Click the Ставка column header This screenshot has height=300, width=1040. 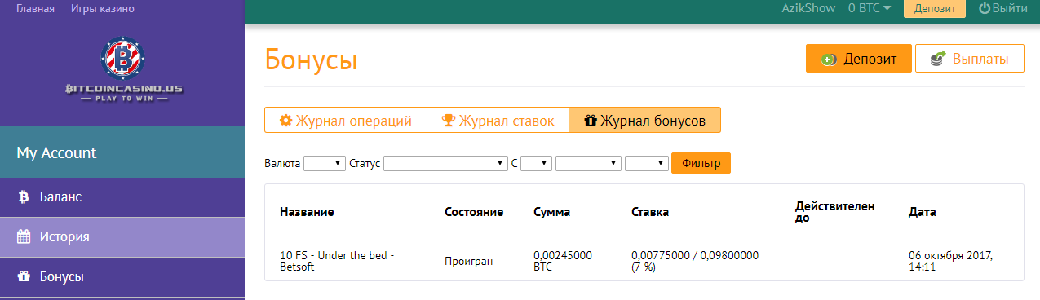(x=650, y=212)
